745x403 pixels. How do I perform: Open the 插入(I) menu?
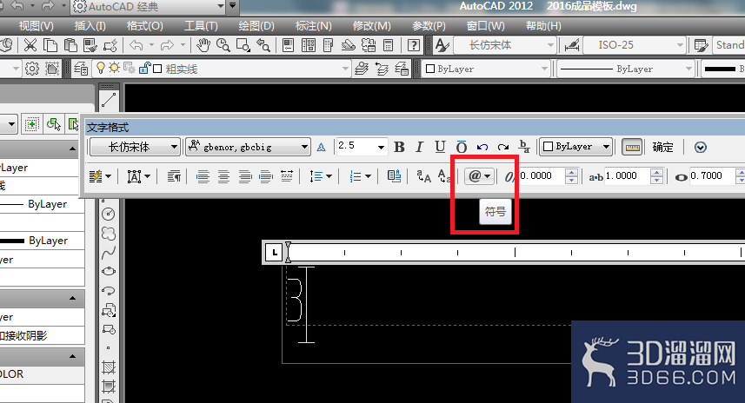coord(90,26)
